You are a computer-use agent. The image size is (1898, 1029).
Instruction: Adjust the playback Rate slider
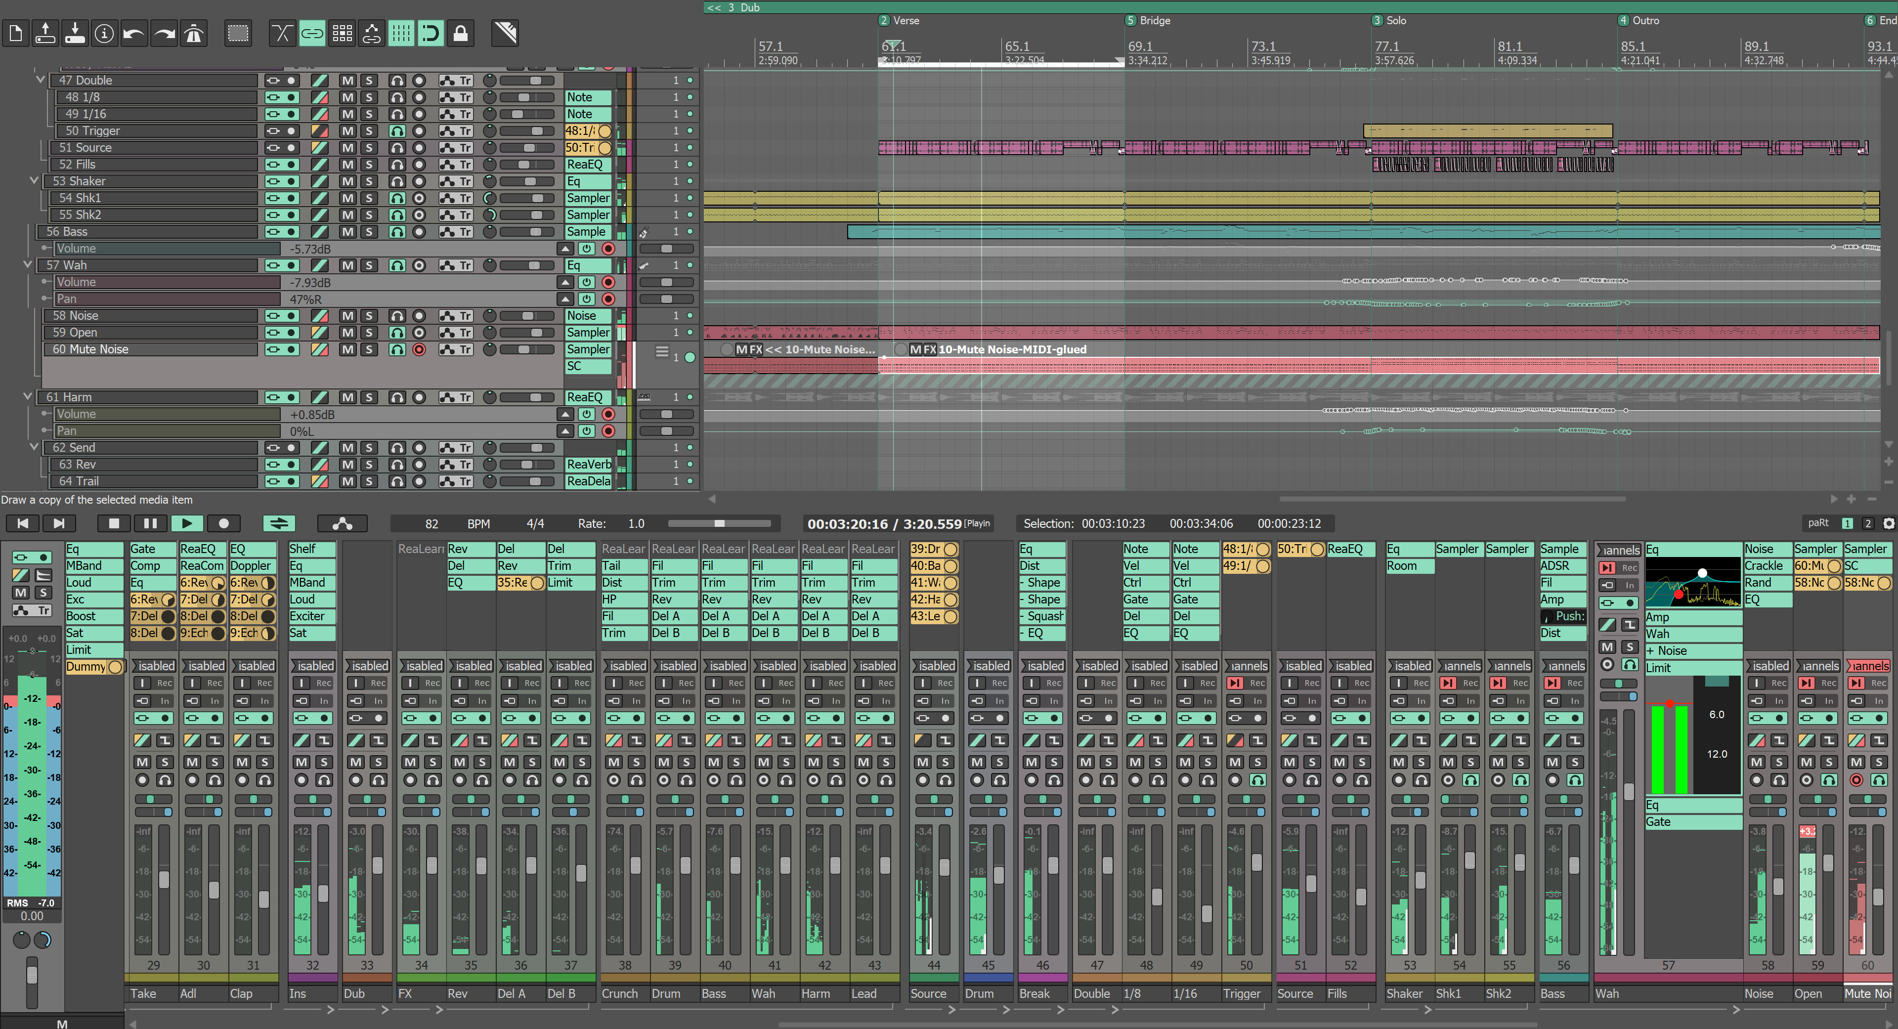[x=719, y=524]
